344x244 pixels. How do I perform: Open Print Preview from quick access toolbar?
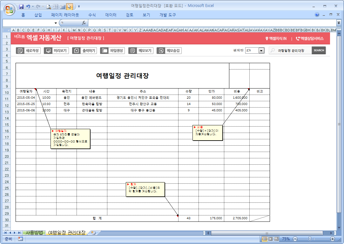[x=49, y=7]
